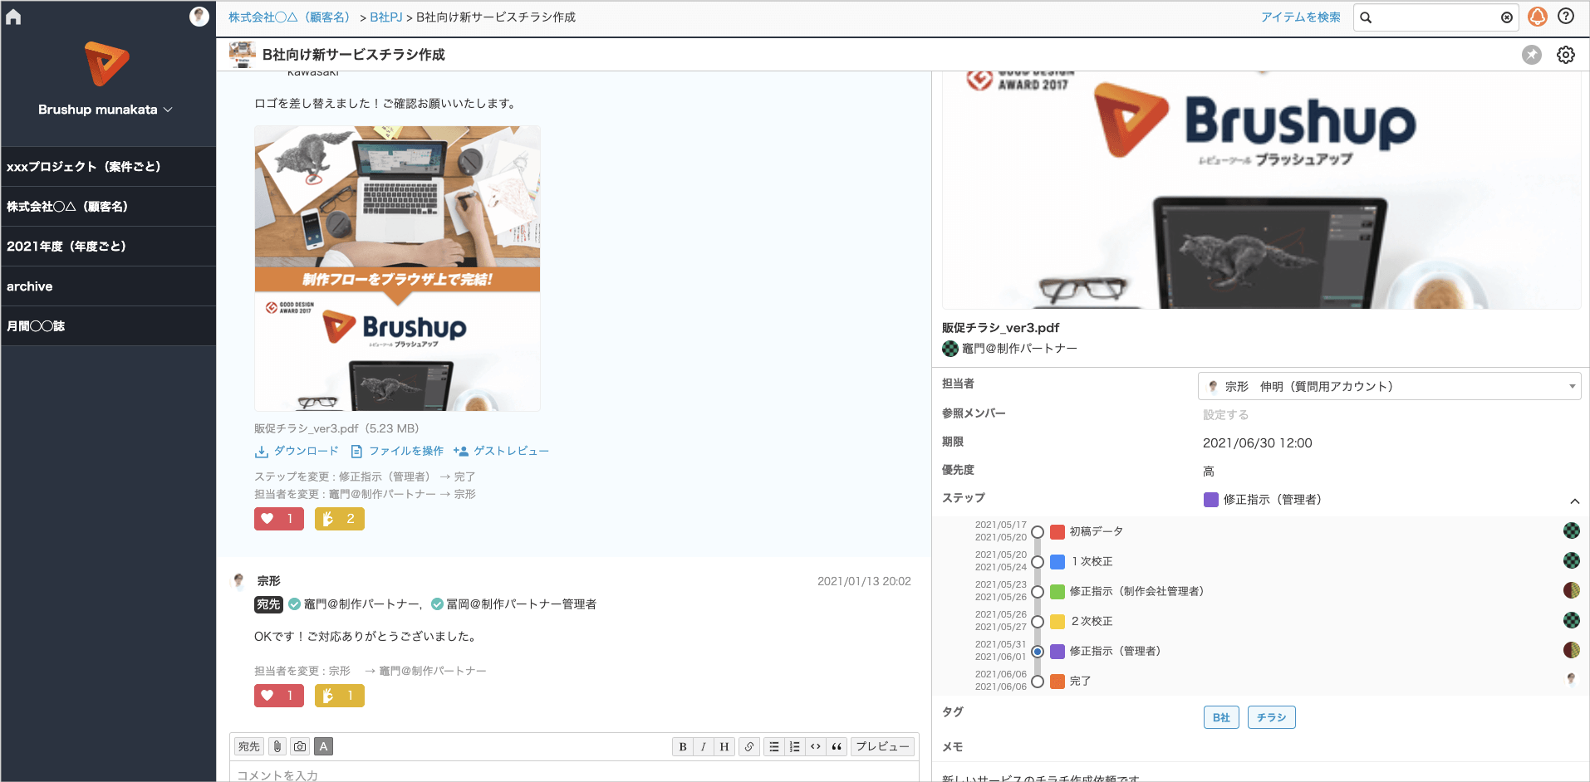The height and width of the screenshot is (782, 1590).
Task: Open notifications bell icon
Action: (1538, 17)
